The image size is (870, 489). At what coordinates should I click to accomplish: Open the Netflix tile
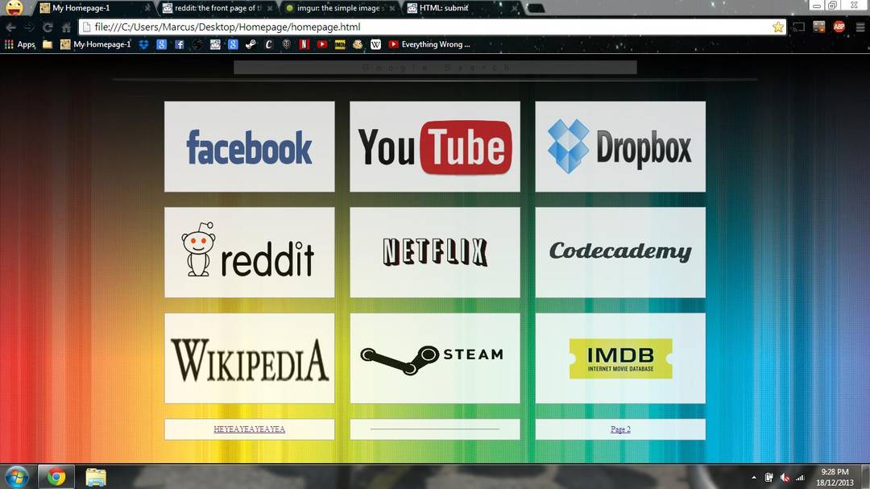pos(435,252)
